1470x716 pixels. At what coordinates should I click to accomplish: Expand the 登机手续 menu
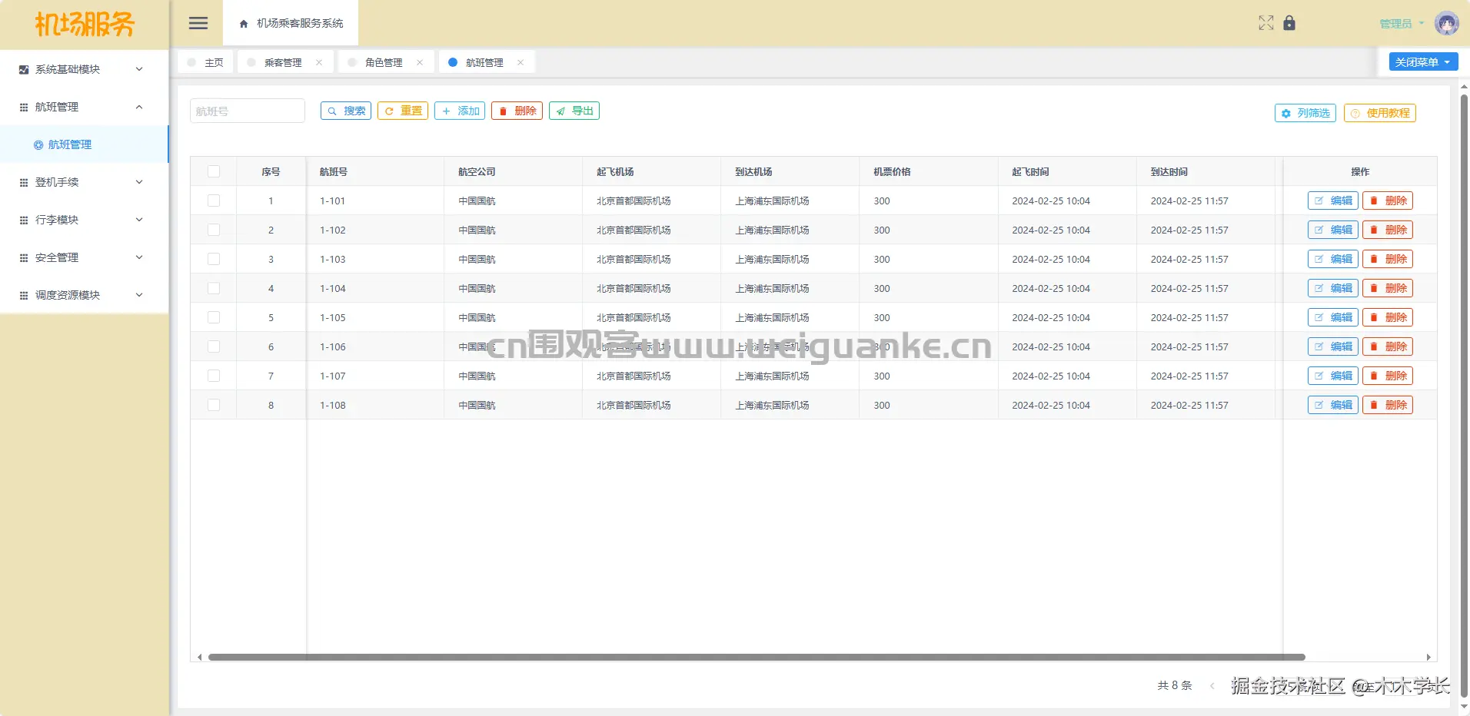(x=84, y=182)
